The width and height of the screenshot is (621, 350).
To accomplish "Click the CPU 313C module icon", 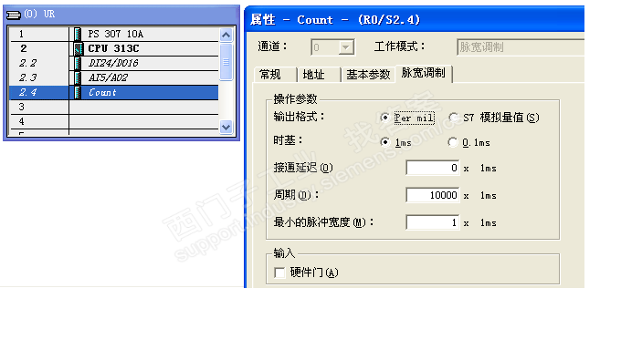I will pyautogui.click(x=78, y=48).
